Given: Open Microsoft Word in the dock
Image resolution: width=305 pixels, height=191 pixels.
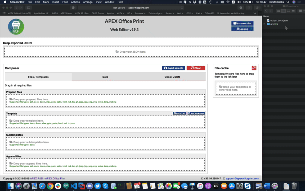Looking at the screenshot, I should coord(267,186).
